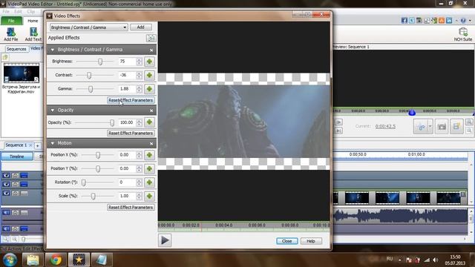The height and width of the screenshot is (267, 475).
Task: Take snapshot with camera icon in preview
Action: [x=442, y=127]
